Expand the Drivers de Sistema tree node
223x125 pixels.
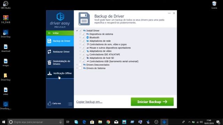coord(77,68)
